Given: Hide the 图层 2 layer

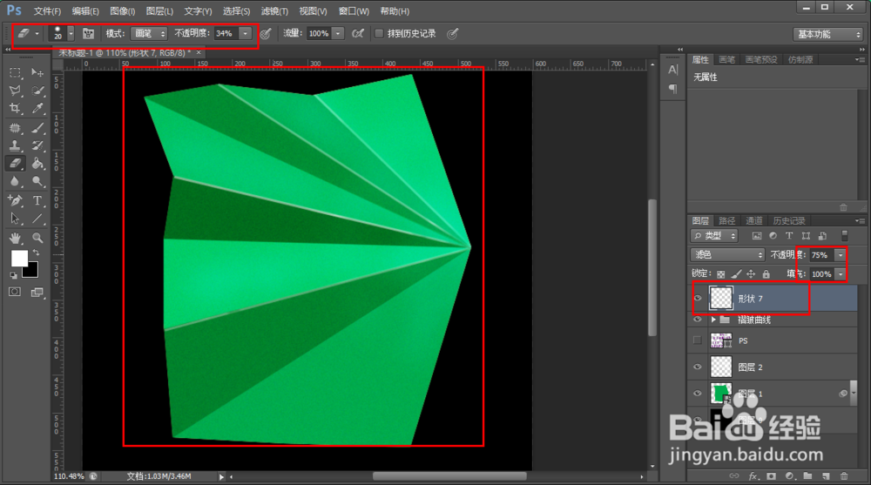Looking at the screenshot, I should [698, 367].
